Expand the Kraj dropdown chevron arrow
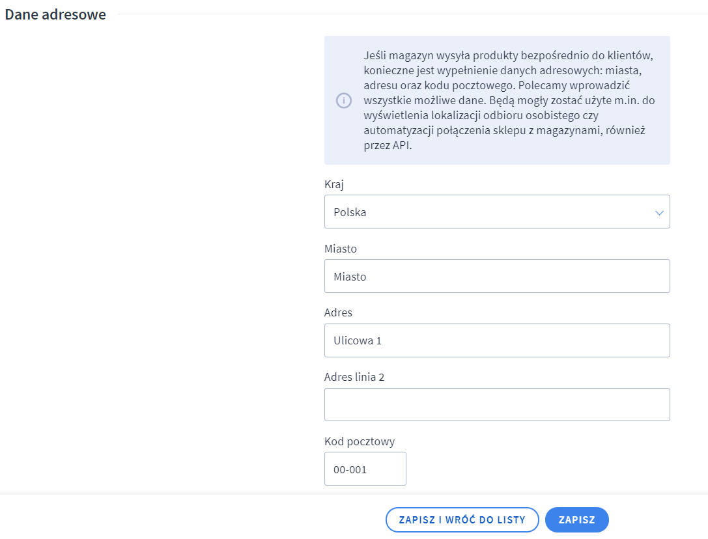Viewport: 708px width, 539px height. click(x=659, y=212)
